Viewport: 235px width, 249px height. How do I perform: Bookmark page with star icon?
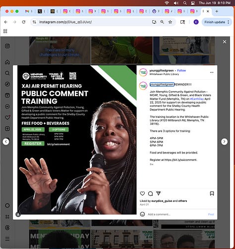pyautogui.click(x=170, y=22)
